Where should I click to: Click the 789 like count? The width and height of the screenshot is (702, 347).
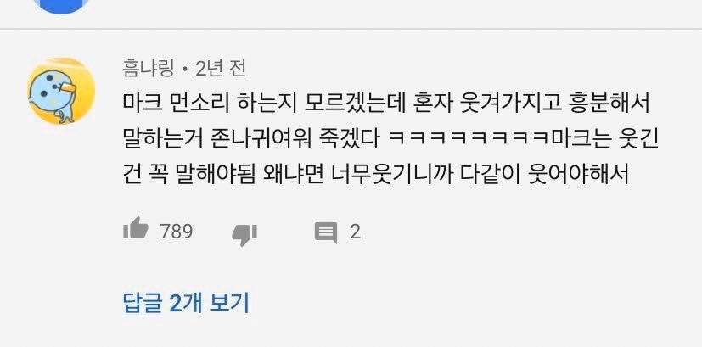[177, 232]
